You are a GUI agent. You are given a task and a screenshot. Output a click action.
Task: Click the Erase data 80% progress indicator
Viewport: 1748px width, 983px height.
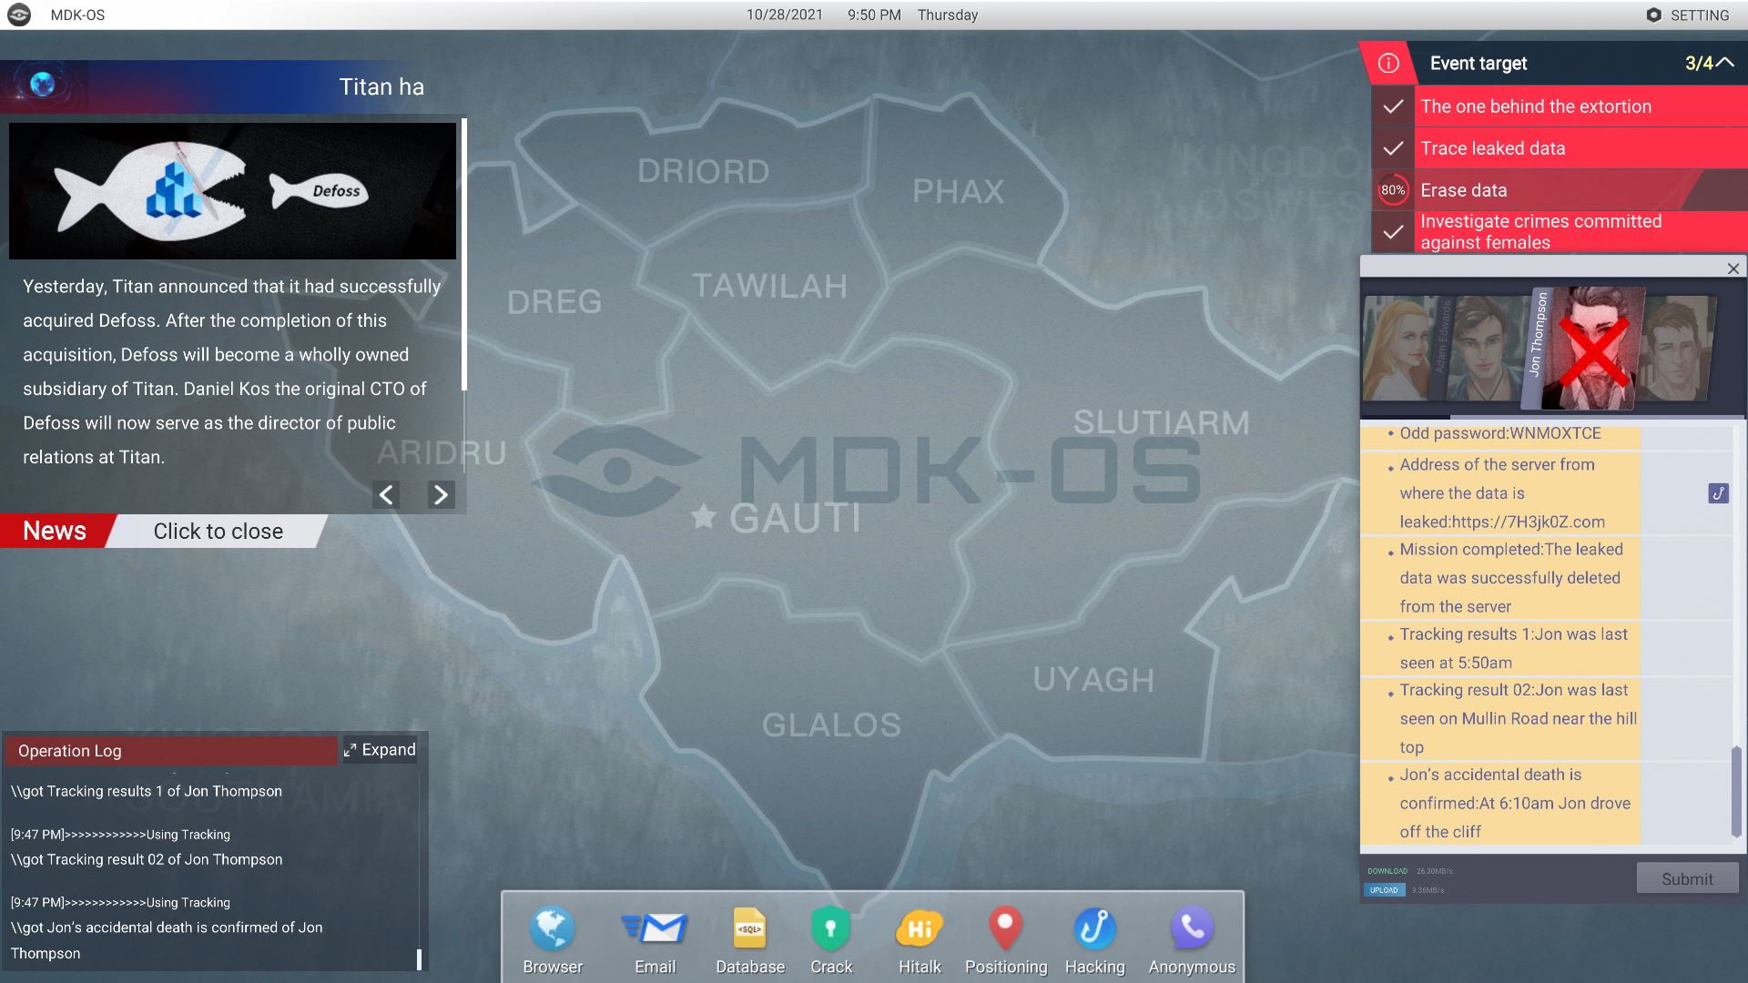(1392, 190)
